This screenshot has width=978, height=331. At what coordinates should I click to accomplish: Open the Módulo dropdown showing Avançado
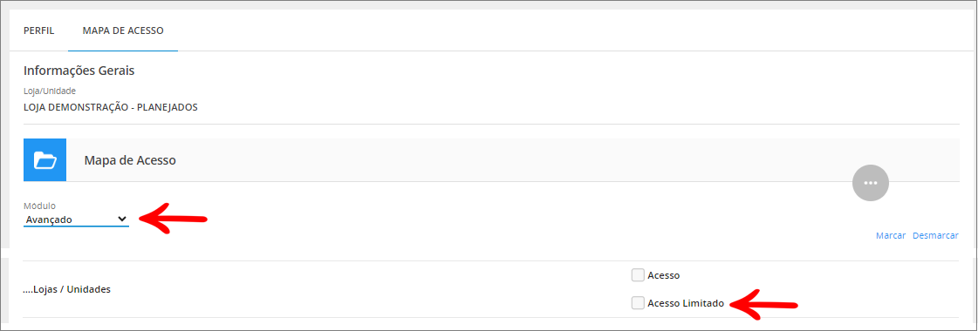point(76,220)
